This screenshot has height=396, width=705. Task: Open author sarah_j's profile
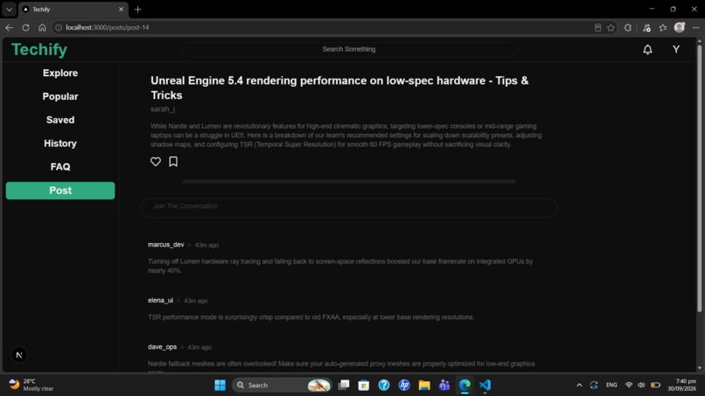[163, 108]
